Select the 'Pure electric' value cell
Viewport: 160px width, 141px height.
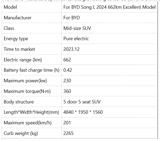[76, 39]
